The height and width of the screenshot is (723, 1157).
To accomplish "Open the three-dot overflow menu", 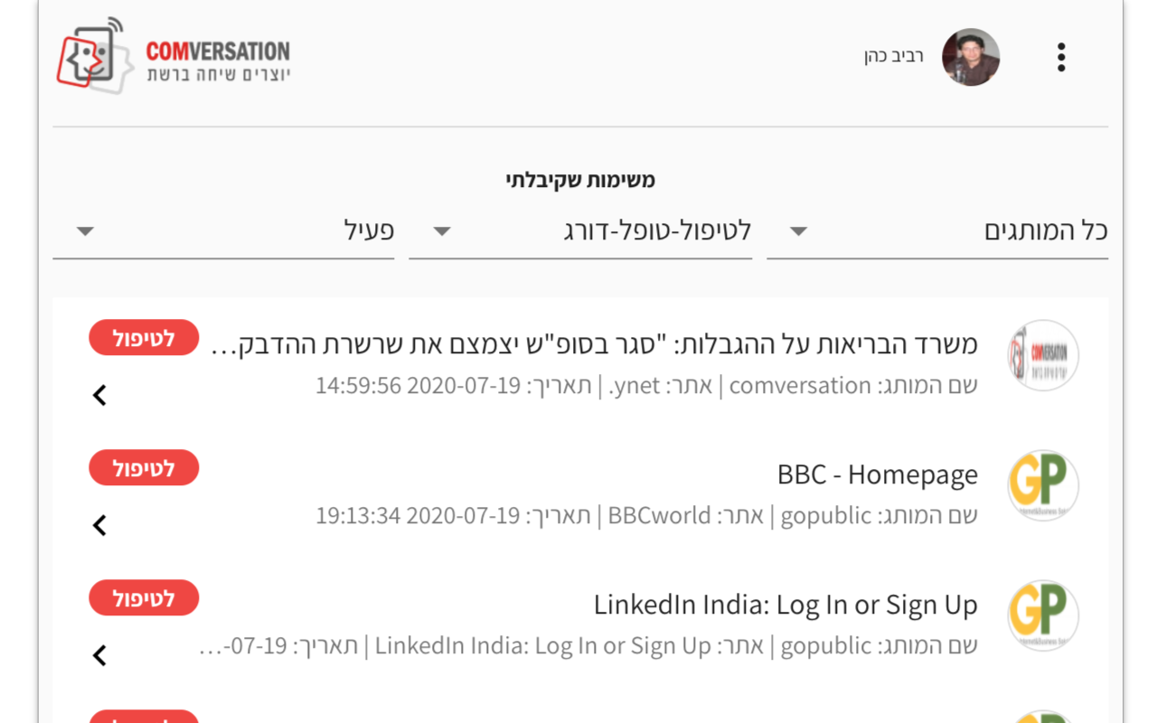I will (x=1061, y=57).
